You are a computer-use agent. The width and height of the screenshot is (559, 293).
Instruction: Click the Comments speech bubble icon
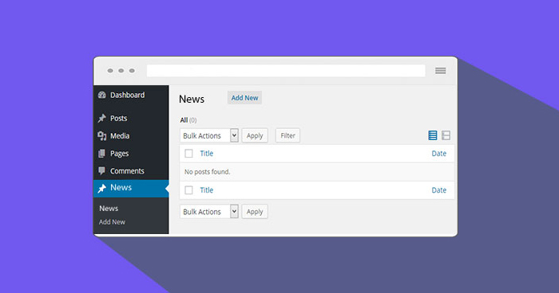click(102, 171)
